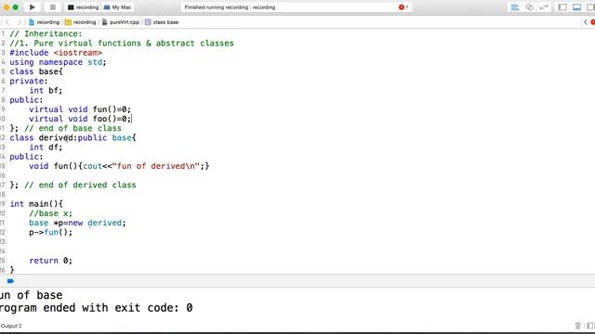Open the pureVirt.cpp file jump bar item
This screenshot has height=334, width=595.
tap(121, 22)
